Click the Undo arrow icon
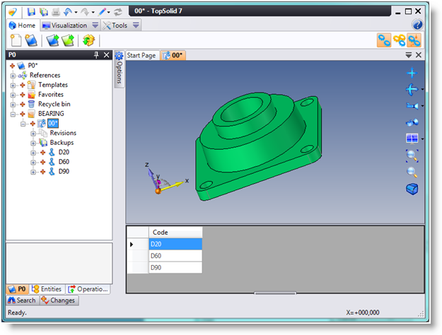This screenshot has width=442, height=335. pos(68,12)
